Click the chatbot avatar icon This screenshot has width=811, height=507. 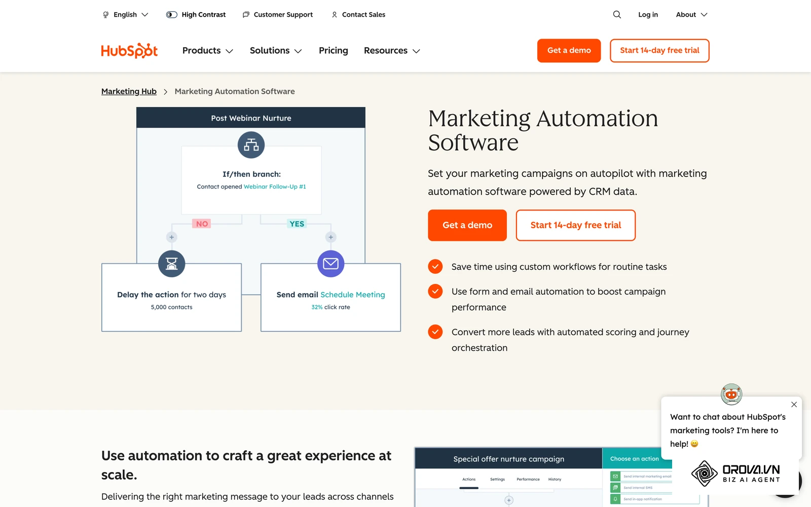pos(731,394)
